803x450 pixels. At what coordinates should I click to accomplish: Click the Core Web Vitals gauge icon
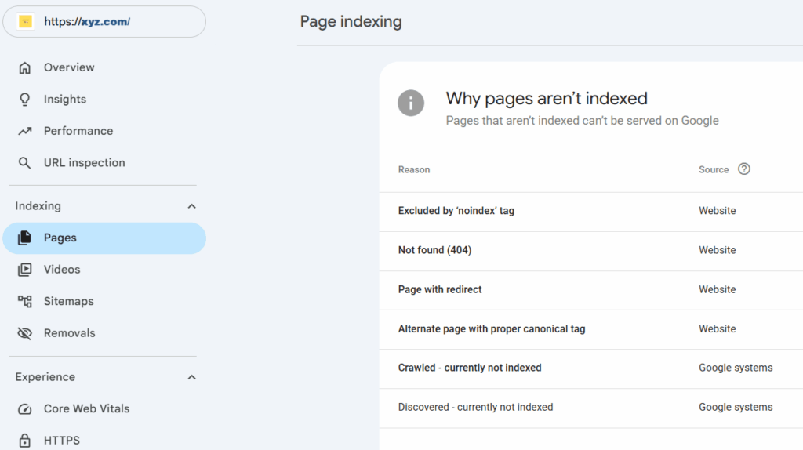point(24,409)
